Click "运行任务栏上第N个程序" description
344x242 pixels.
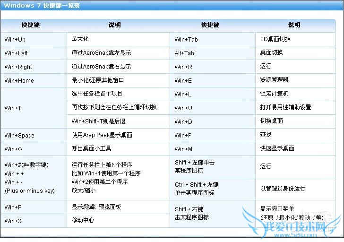pos(102,164)
